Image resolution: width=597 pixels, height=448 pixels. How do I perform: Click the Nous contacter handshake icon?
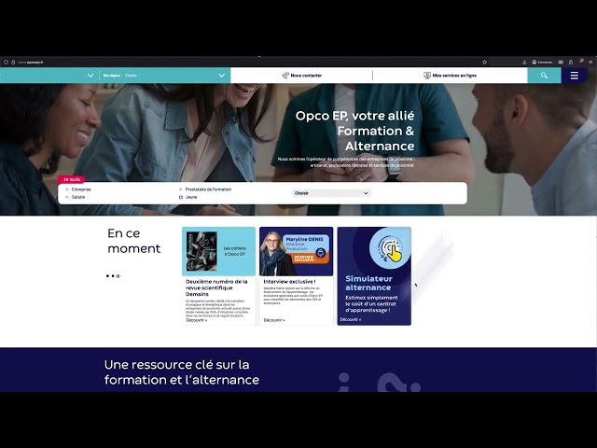tap(285, 75)
